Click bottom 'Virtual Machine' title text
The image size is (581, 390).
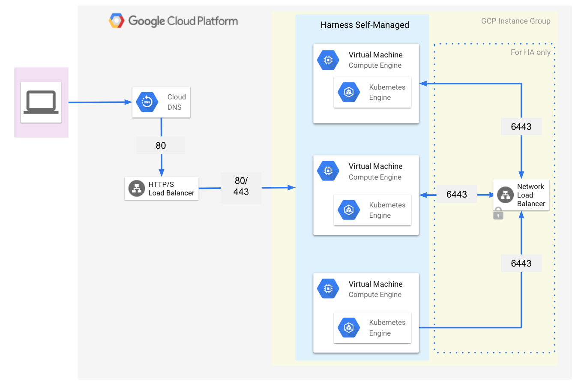pyautogui.click(x=376, y=284)
